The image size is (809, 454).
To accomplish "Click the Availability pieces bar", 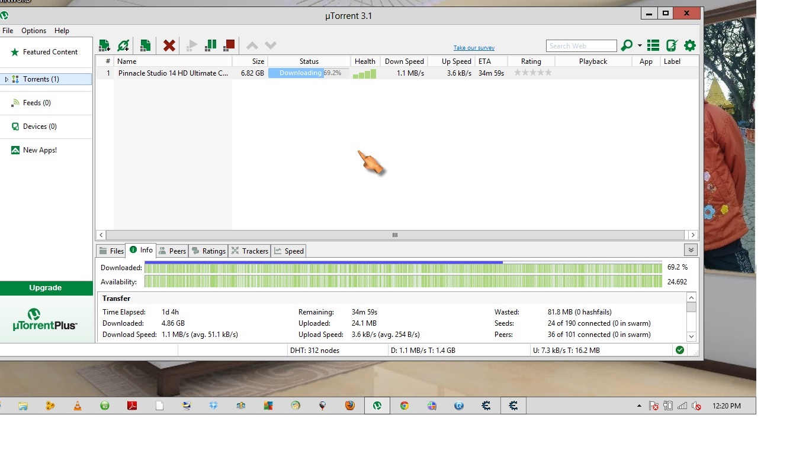I will click(403, 282).
